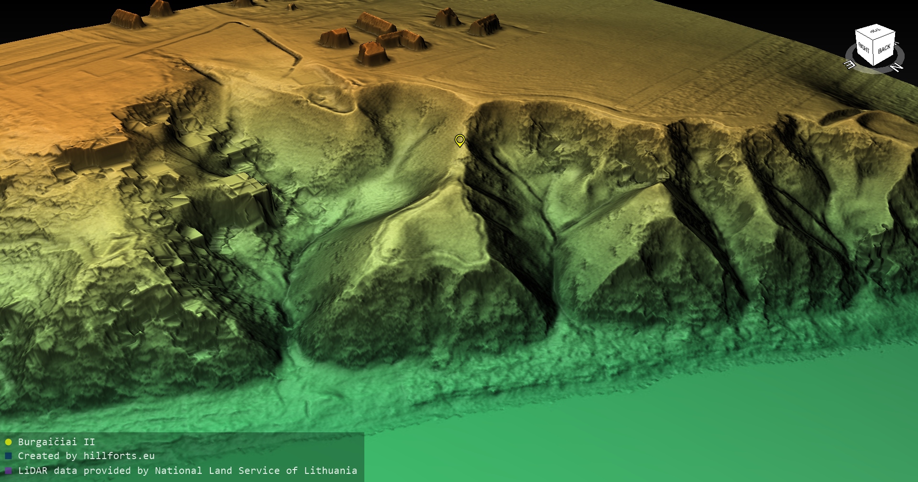Select the BACK face of the view cube
Screen dimensions: 918x482
point(884,49)
